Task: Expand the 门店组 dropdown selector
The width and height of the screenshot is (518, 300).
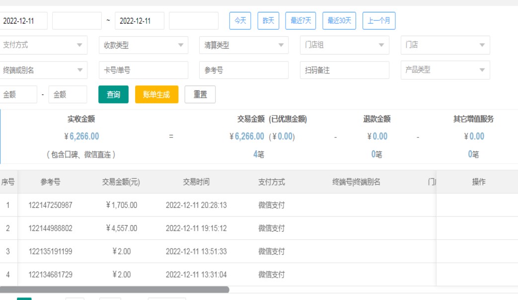Action: pyautogui.click(x=344, y=45)
